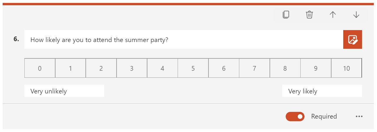Select rating 6 on the scale
The image size is (377, 132).
click(224, 68)
